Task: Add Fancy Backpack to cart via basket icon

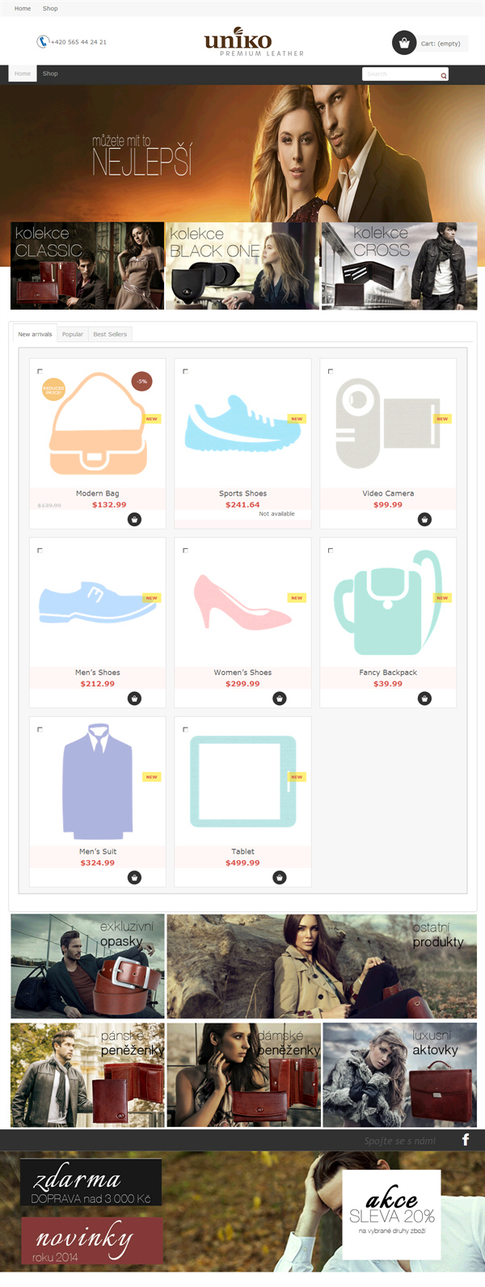Action: pyautogui.click(x=424, y=698)
